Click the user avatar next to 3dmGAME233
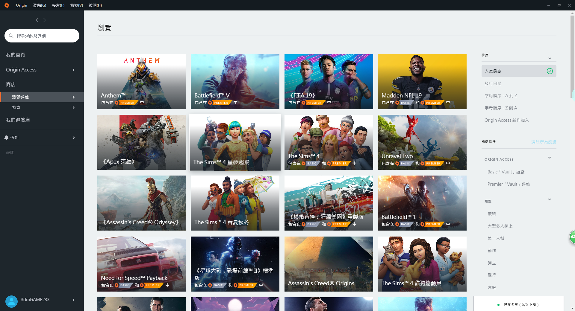This screenshot has width=575, height=311. click(x=11, y=301)
